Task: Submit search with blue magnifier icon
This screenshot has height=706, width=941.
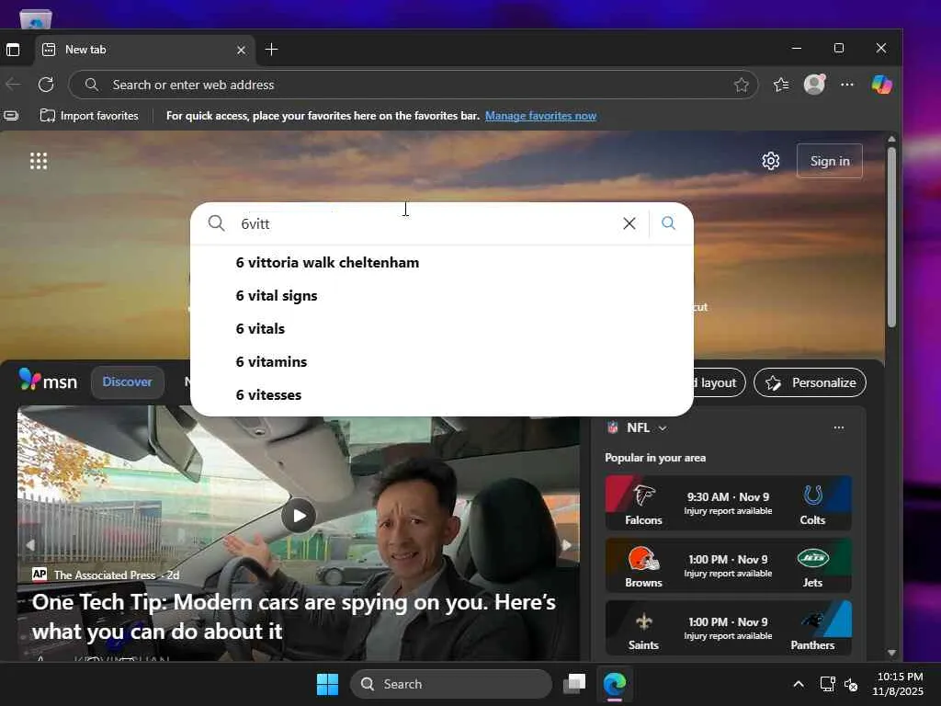Action: [669, 223]
